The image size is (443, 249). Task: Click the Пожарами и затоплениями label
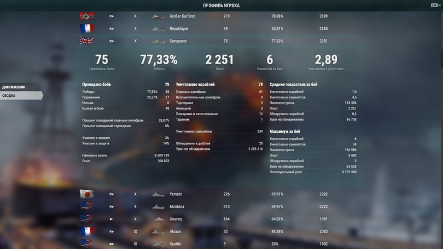click(197, 114)
